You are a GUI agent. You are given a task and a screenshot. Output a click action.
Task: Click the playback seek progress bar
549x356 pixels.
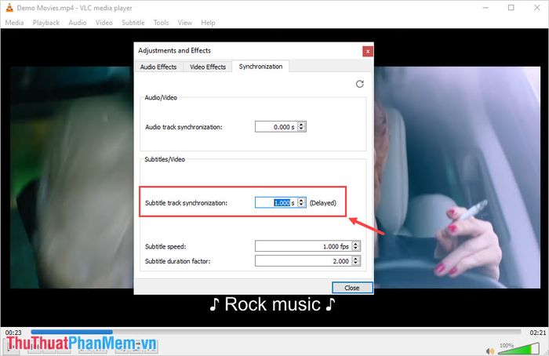tap(276, 332)
